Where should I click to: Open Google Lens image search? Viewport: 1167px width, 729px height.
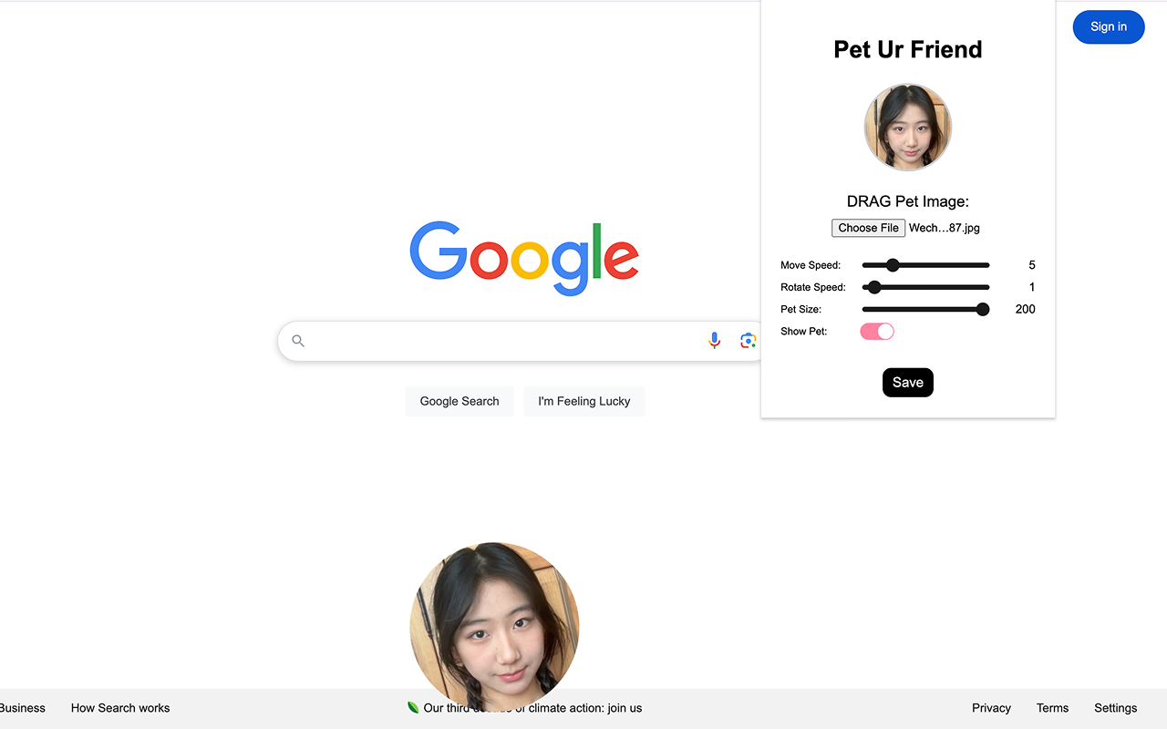click(x=748, y=340)
